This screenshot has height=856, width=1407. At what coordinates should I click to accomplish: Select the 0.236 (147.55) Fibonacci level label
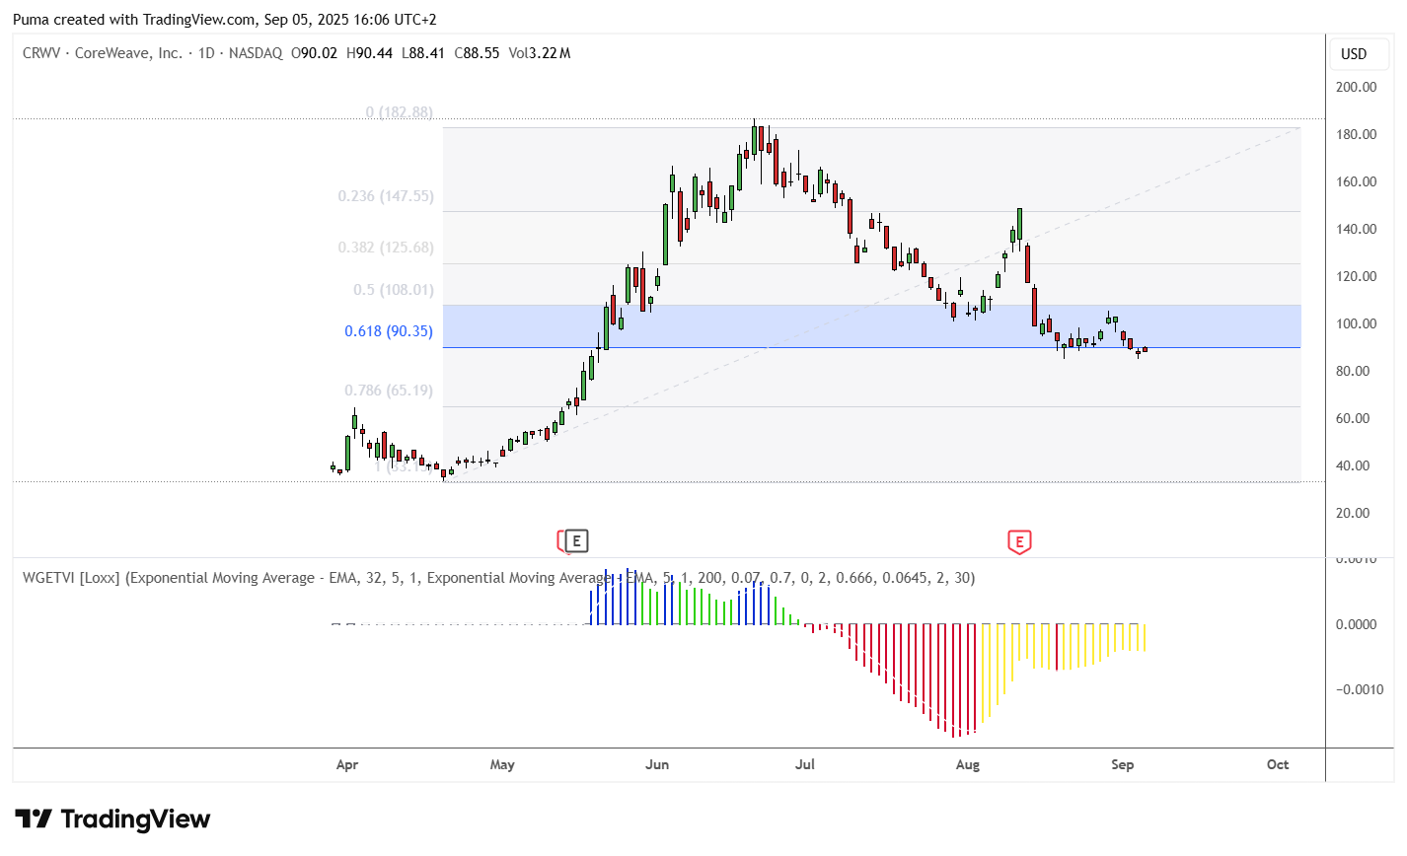click(x=386, y=196)
